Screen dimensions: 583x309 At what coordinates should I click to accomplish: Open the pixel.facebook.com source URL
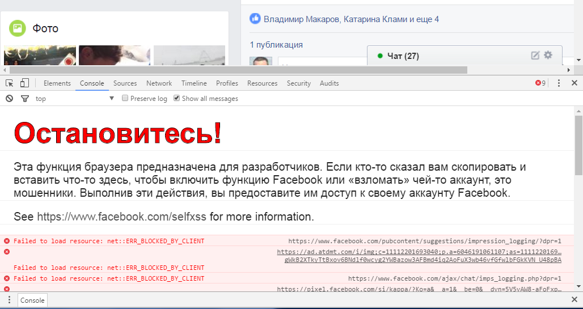point(419,289)
